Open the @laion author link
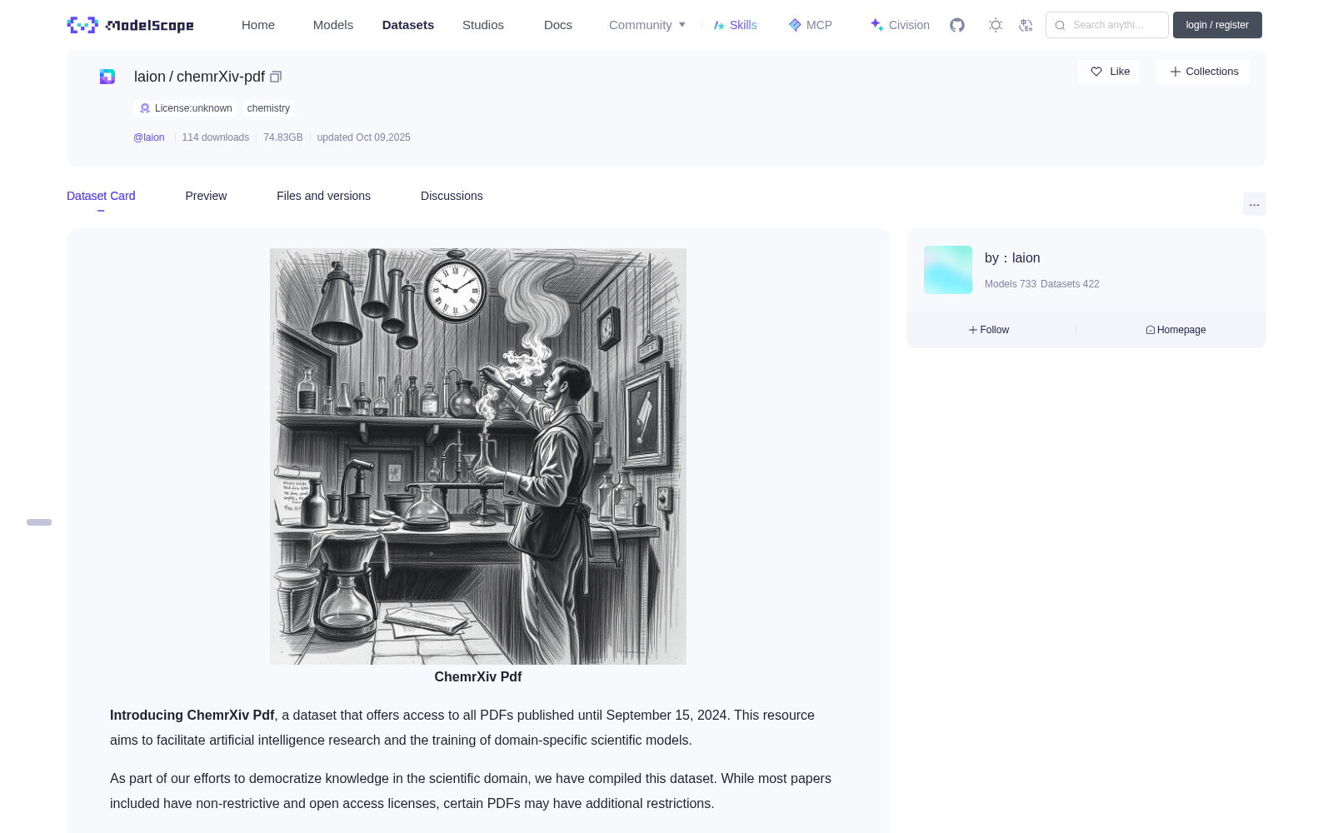 [x=149, y=137]
